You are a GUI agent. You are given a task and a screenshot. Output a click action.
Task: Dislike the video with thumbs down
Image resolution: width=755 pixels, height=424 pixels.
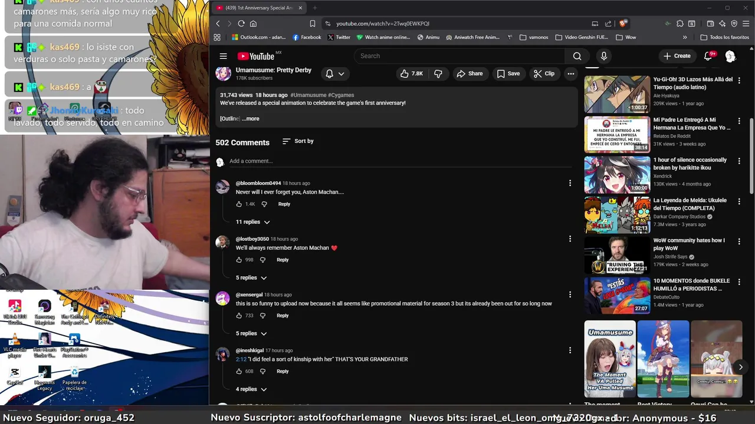click(438, 74)
